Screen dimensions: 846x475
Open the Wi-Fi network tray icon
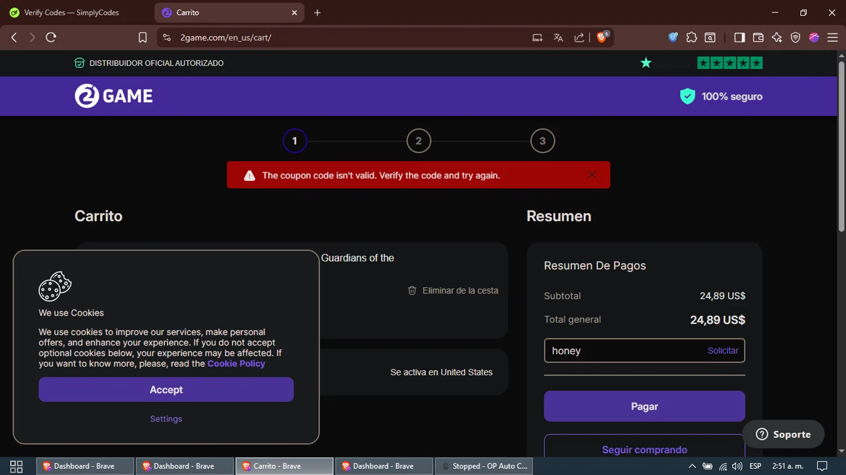coord(723,467)
